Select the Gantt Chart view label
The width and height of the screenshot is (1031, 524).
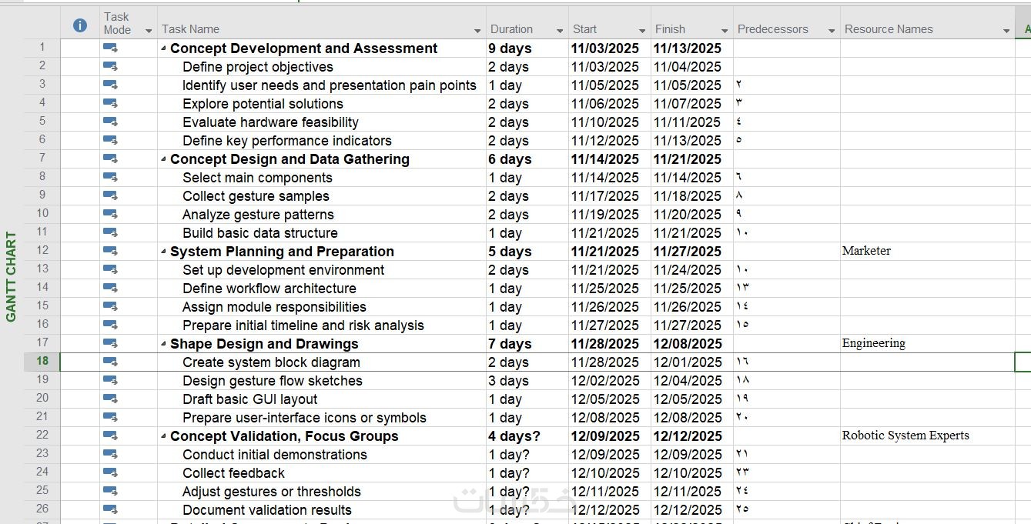12,277
